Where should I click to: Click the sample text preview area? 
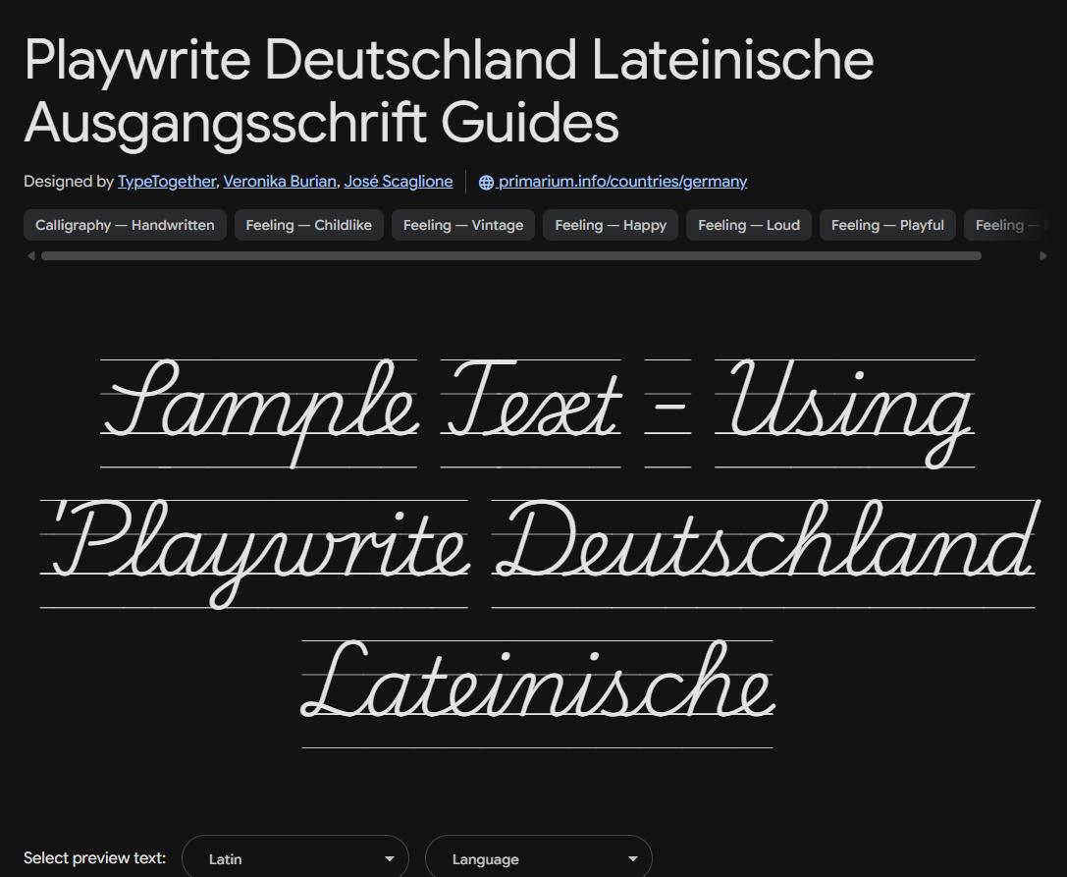point(538,552)
